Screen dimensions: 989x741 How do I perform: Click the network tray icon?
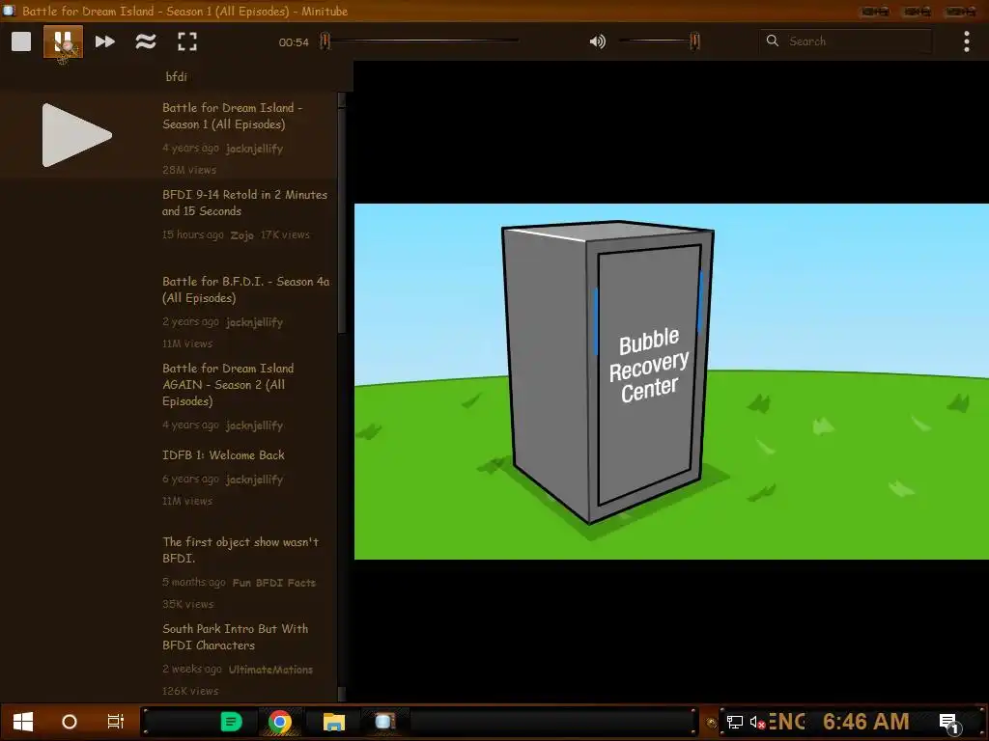(735, 722)
